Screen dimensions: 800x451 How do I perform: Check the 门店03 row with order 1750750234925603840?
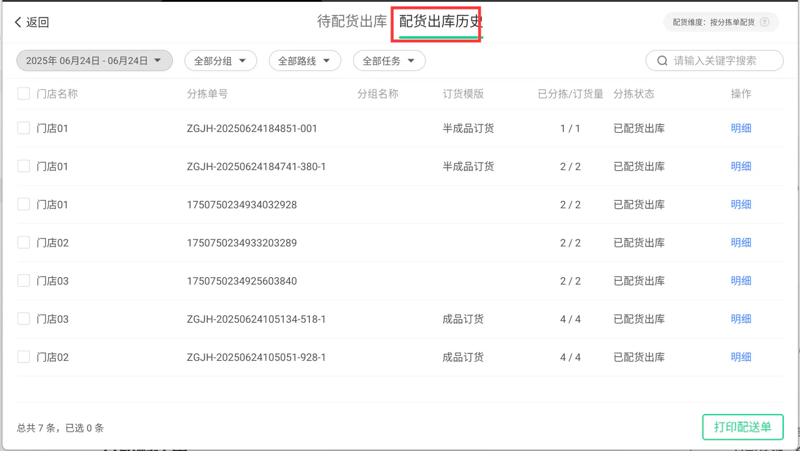[x=24, y=281]
